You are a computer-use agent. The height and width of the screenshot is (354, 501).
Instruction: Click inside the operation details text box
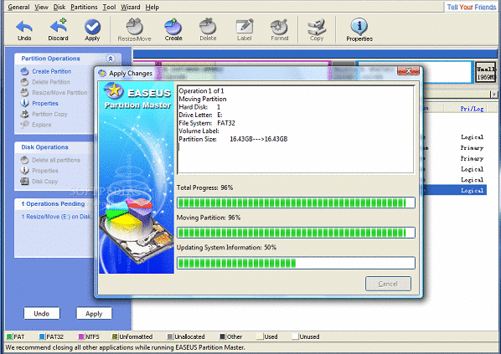click(296, 129)
